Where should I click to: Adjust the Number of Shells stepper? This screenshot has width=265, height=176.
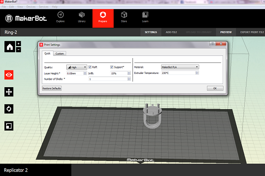point(129,79)
